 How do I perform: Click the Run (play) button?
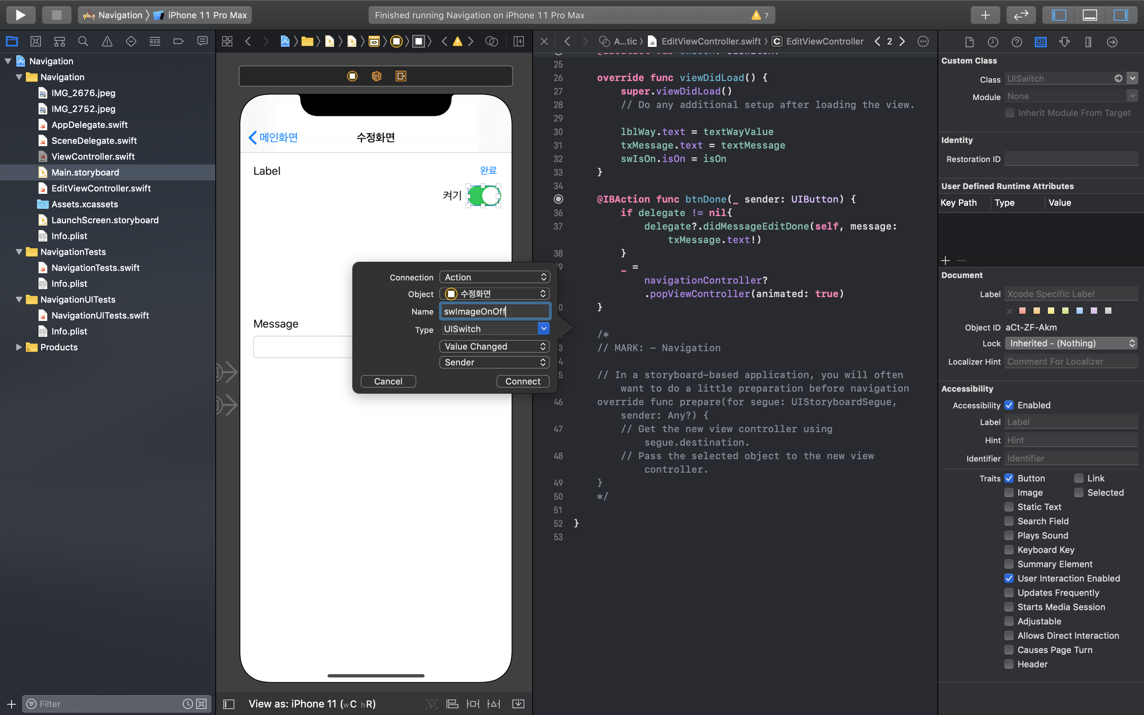point(20,15)
